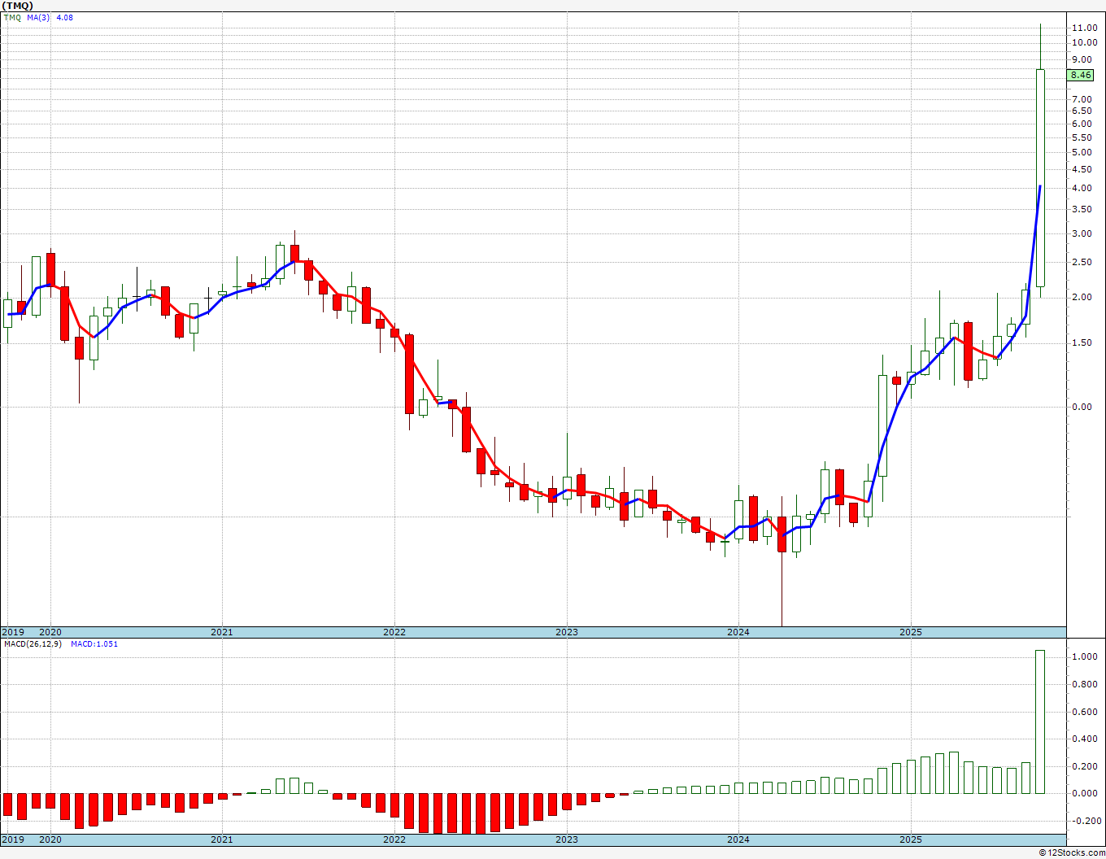Click 2024 on the MACD panel time axis
The width and height of the screenshot is (1106, 859).
[x=738, y=839]
